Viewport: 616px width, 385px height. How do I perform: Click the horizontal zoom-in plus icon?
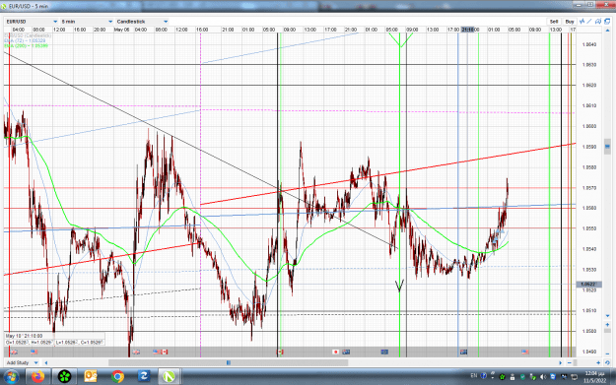pyautogui.click(x=598, y=362)
